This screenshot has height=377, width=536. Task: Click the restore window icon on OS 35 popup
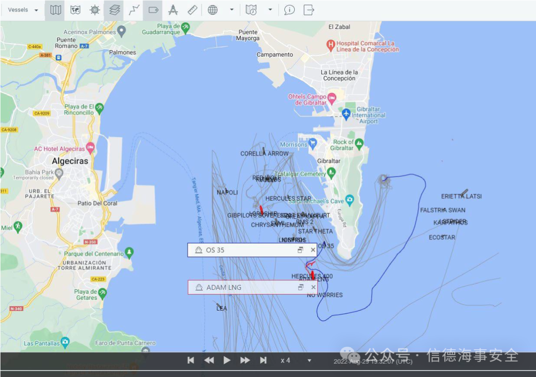[300, 250]
